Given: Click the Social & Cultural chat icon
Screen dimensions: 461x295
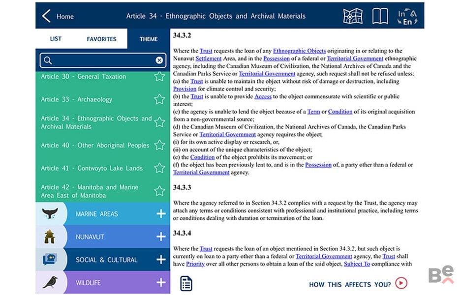Looking at the screenshot, I should (50, 260).
